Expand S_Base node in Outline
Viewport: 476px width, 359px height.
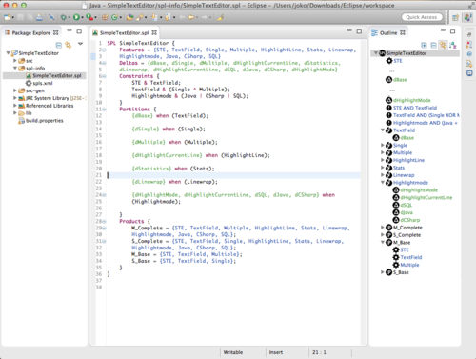(x=383, y=272)
